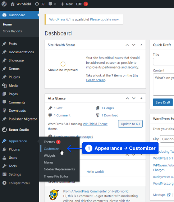This screenshot has height=202, width=174.
Task: Collapse the admin sidebar menu
Action: pos(16,183)
